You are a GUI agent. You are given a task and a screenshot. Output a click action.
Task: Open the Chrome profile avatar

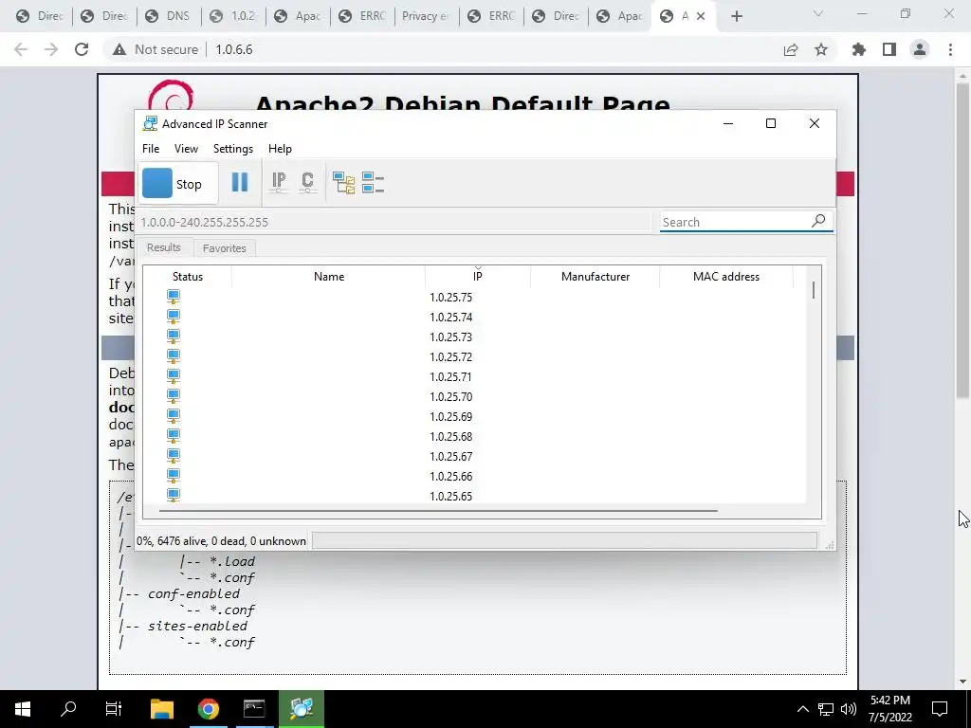pyautogui.click(x=920, y=49)
